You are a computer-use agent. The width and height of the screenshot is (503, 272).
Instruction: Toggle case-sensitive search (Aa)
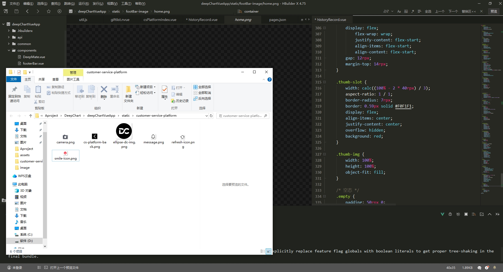tap(399, 11)
